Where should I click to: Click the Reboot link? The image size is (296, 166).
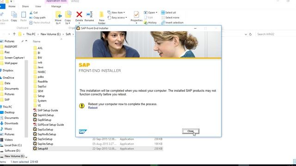point(92,108)
